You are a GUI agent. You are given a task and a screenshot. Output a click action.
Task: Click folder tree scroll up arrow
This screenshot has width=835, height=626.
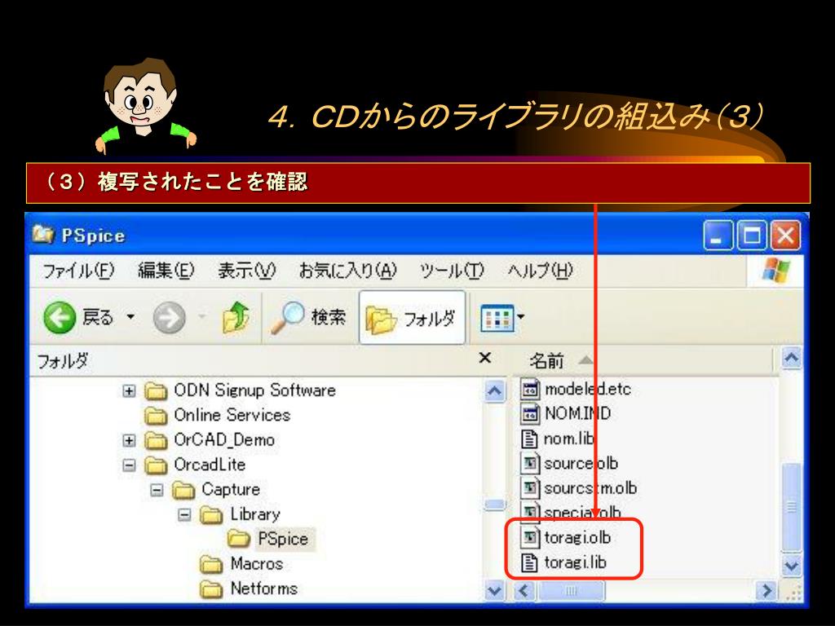494,391
